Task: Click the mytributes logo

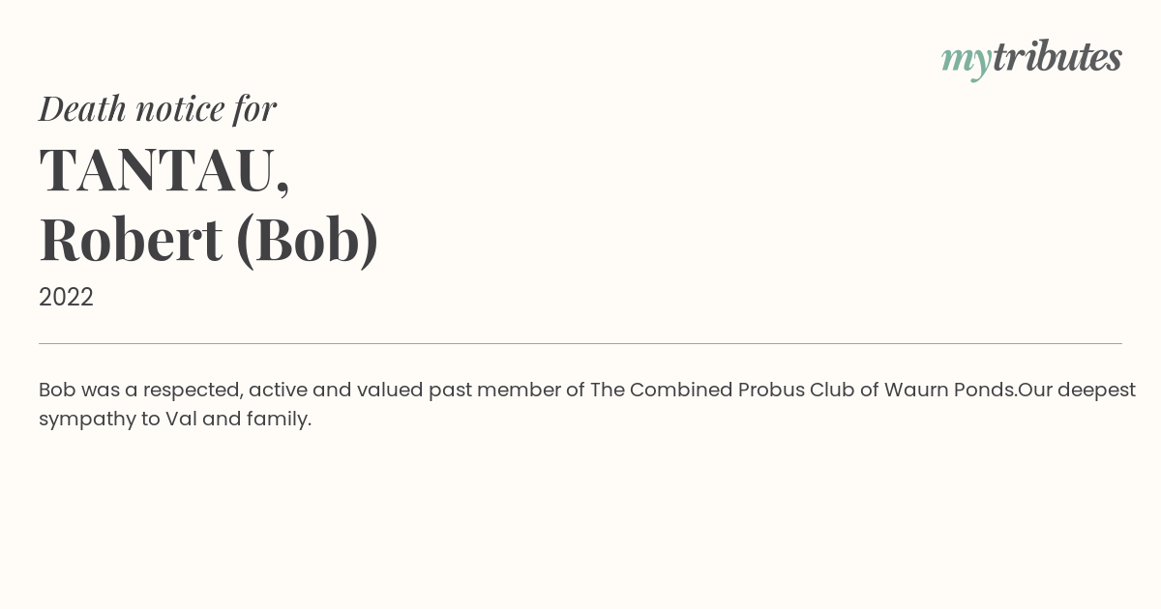Action: (x=1031, y=60)
